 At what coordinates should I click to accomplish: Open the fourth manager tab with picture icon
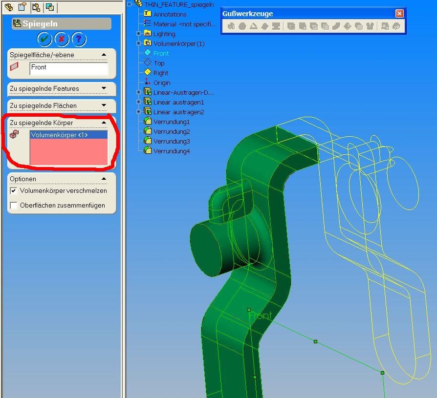[50, 7]
